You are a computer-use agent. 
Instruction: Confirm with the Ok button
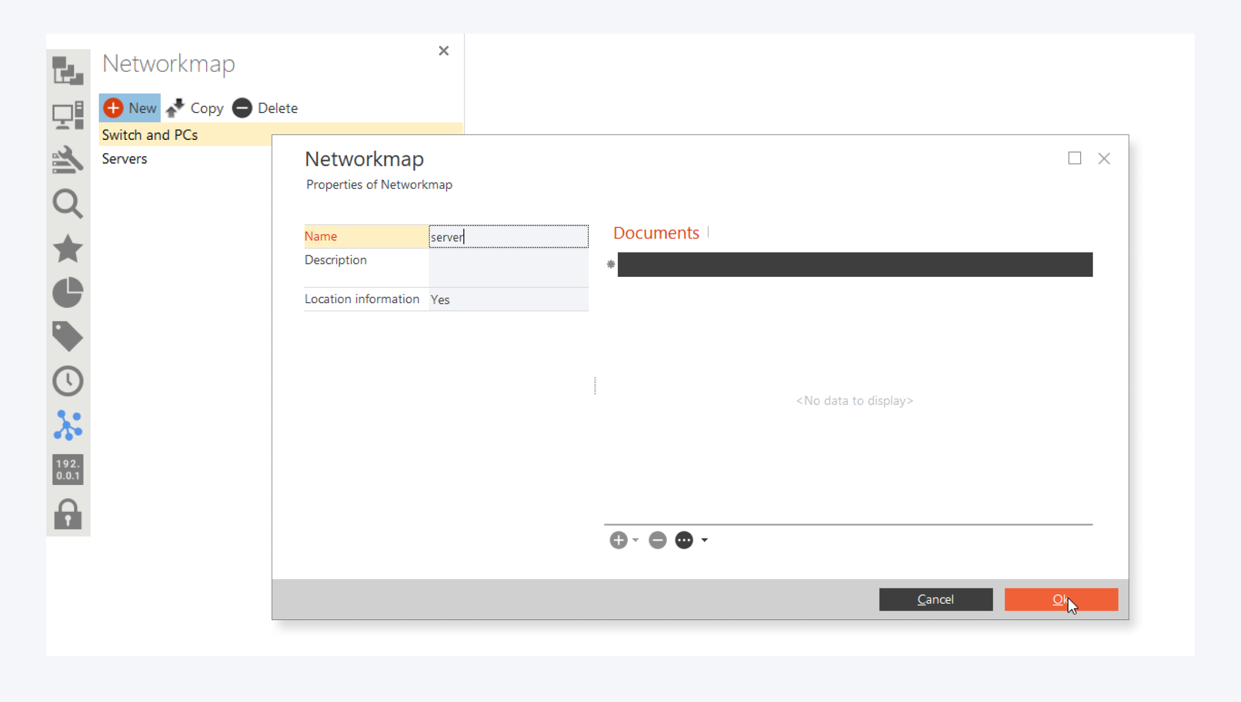click(1061, 599)
